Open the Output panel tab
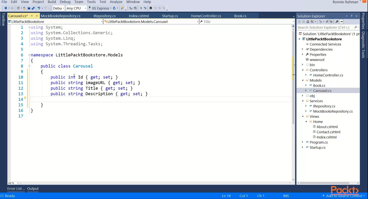The image size is (368, 199). click(33, 189)
